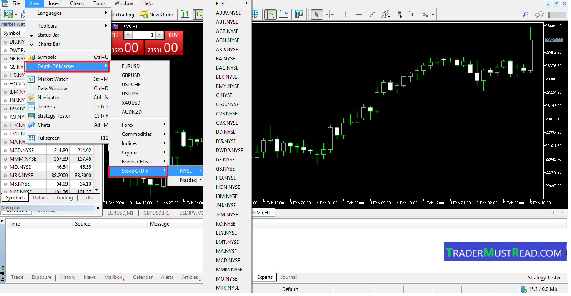The width and height of the screenshot is (571, 296).
Task: Open the Insert menu
Action: pos(55,3)
